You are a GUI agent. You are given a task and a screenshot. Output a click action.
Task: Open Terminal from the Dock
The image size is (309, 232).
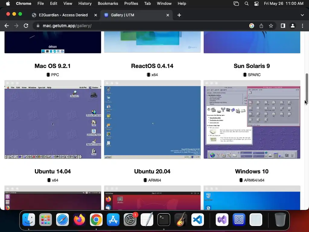click(164, 219)
